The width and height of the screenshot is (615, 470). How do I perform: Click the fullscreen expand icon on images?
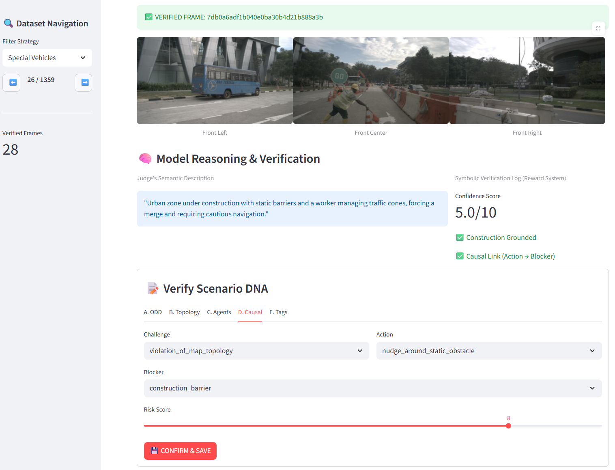tap(598, 28)
